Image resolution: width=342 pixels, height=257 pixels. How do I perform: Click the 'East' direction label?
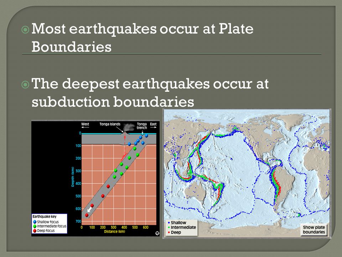(153, 124)
